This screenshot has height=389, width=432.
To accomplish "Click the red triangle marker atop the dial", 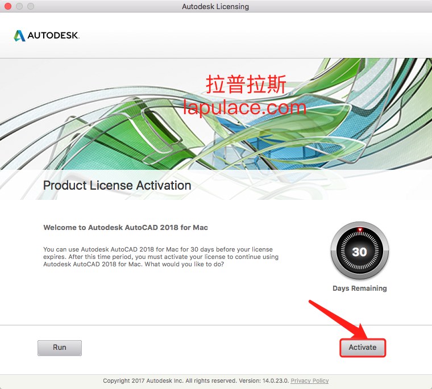I will pyautogui.click(x=360, y=229).
